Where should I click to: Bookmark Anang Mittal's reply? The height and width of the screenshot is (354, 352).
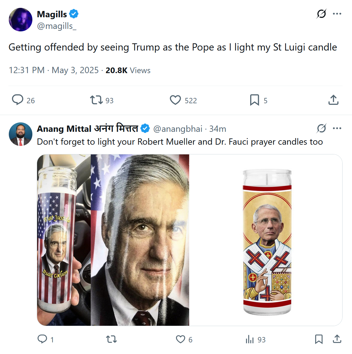coord(319,339)
